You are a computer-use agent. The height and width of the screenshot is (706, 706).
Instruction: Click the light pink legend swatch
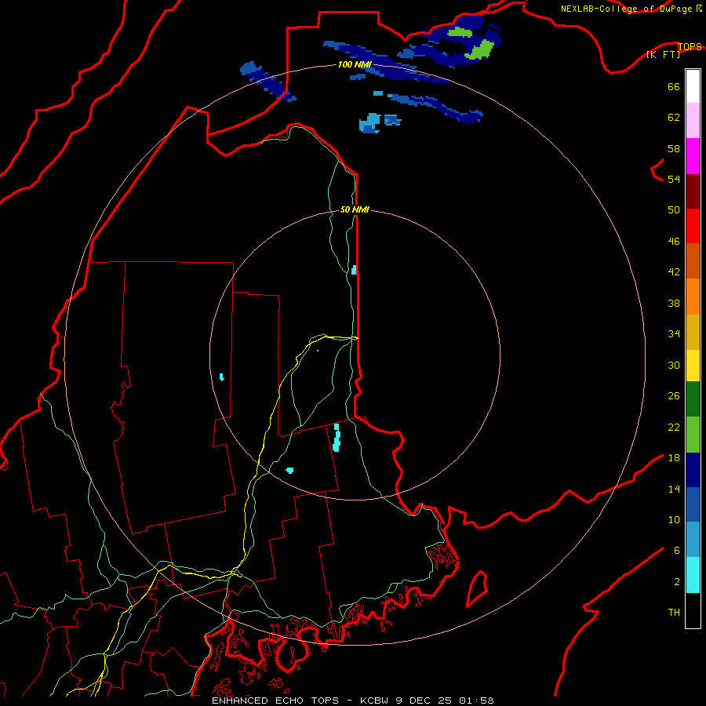click(x=693, y=120)
